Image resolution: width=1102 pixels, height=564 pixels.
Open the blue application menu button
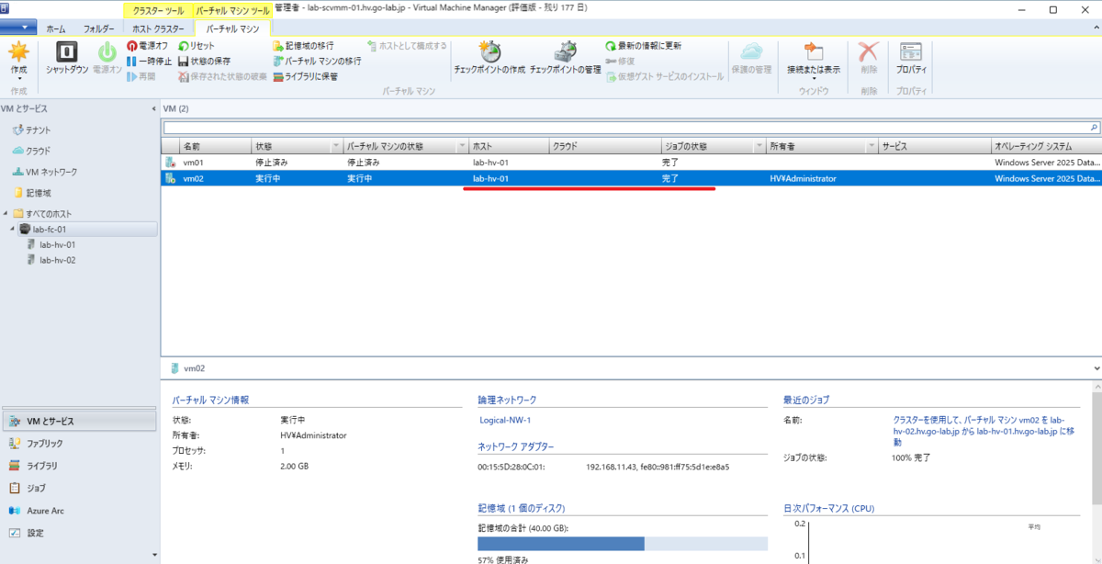19,28
